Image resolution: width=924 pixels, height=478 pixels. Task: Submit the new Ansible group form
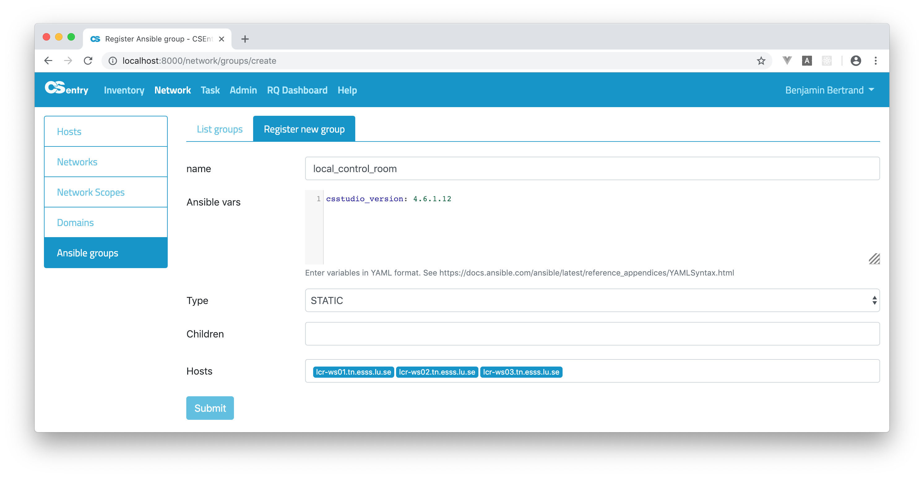210,408
